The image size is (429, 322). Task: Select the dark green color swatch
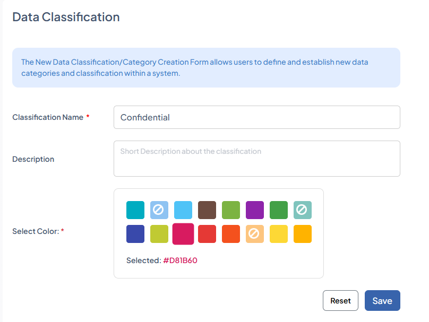pos(279,210)
